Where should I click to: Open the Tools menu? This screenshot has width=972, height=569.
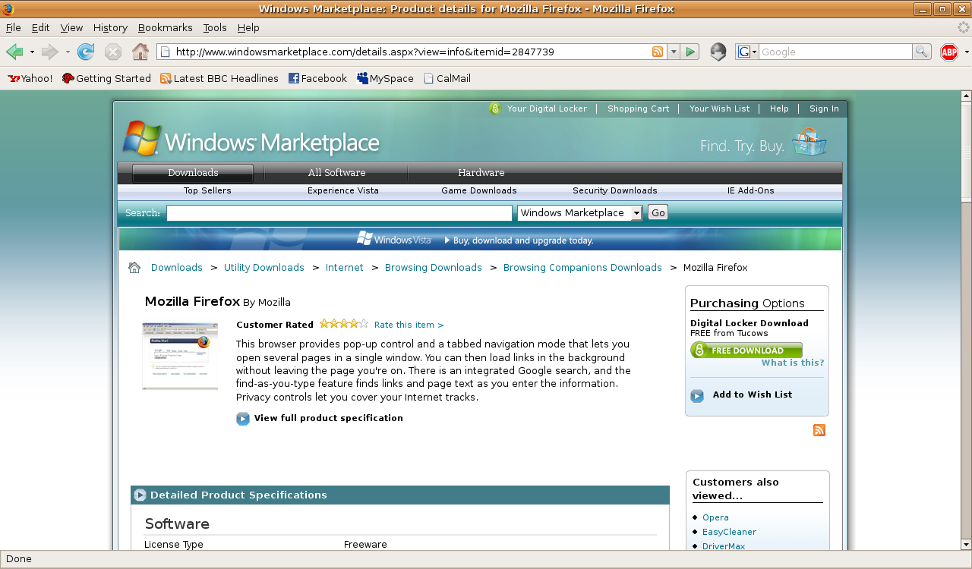point(215,27)
